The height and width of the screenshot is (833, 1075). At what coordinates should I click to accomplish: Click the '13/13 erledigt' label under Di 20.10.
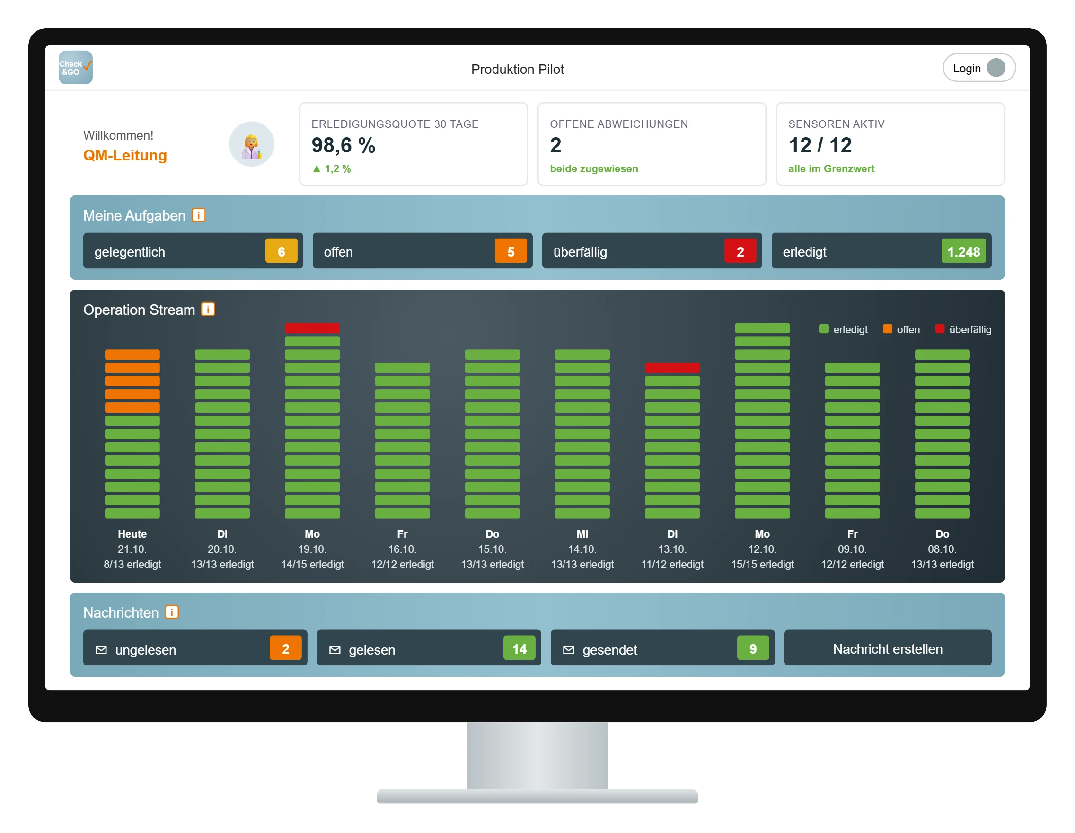222,564
